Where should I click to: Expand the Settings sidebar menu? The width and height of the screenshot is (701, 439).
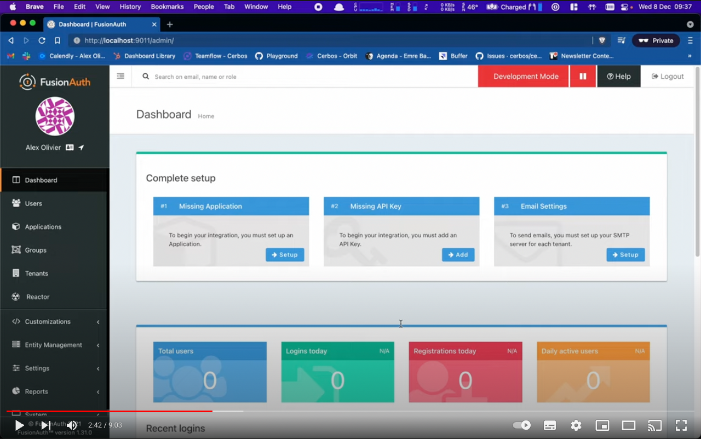[x=55, y=368]
